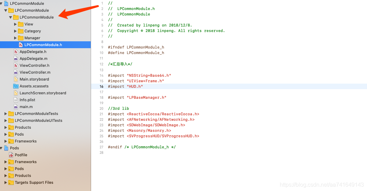Click the Assets.xcassets catalog icon
The image size is (367, 191).
point(16,86)
